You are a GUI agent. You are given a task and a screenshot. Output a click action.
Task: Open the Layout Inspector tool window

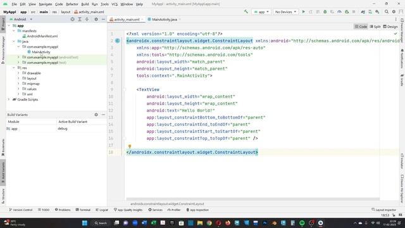coord(384,210)
